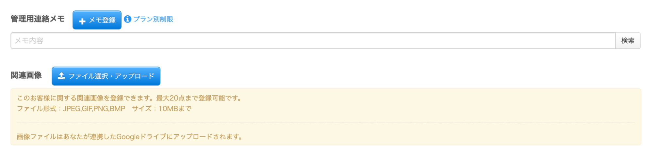Click the ファイル形式 JPEG,GIF,PNG,BMP line
This screenshot has height=154, width=653.
[x=71, y=109]
